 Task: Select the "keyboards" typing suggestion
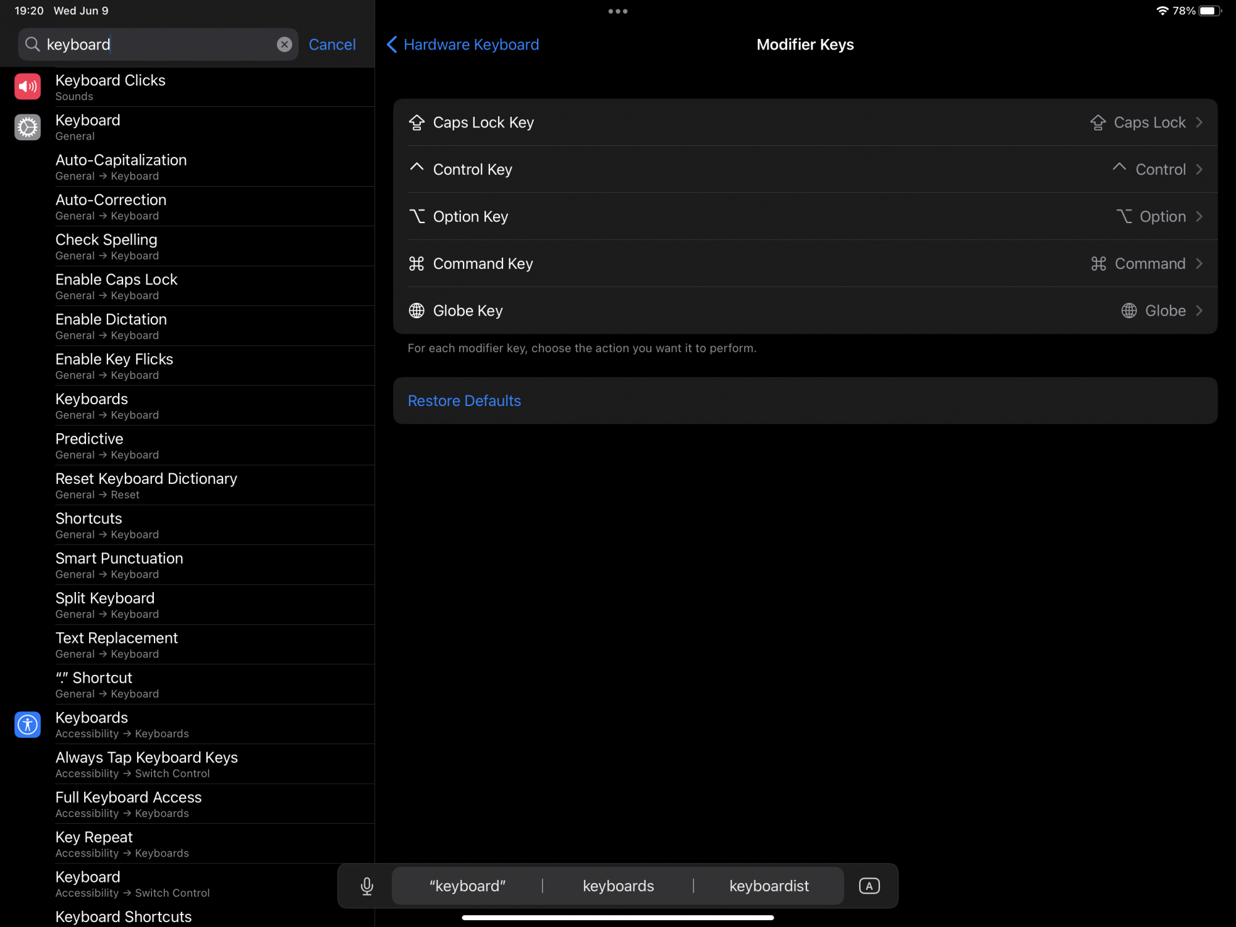point(618,886)
